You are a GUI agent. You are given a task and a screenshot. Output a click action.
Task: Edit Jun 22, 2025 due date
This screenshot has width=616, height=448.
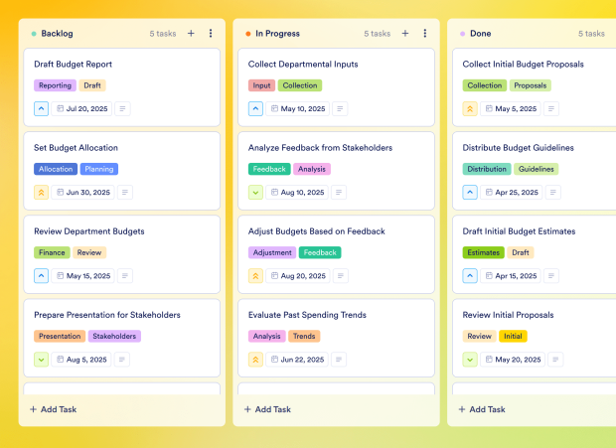click(297, 360)
